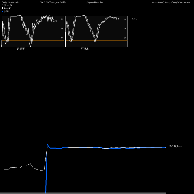
Task: Click the MunafaSutra.com text at top right
Action: (180, 2)
